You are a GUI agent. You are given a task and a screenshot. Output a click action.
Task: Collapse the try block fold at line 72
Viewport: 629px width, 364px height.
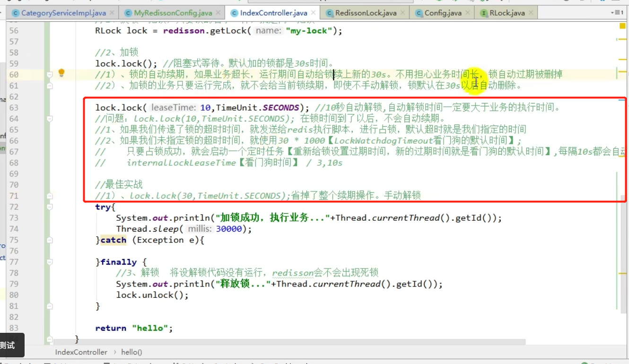point(49,207)
